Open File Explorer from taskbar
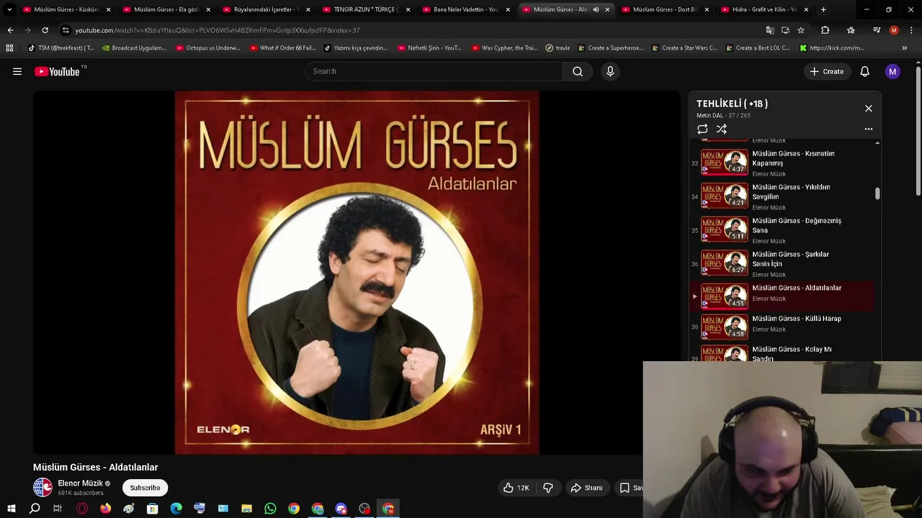922x518 pixels. point(246,509)
